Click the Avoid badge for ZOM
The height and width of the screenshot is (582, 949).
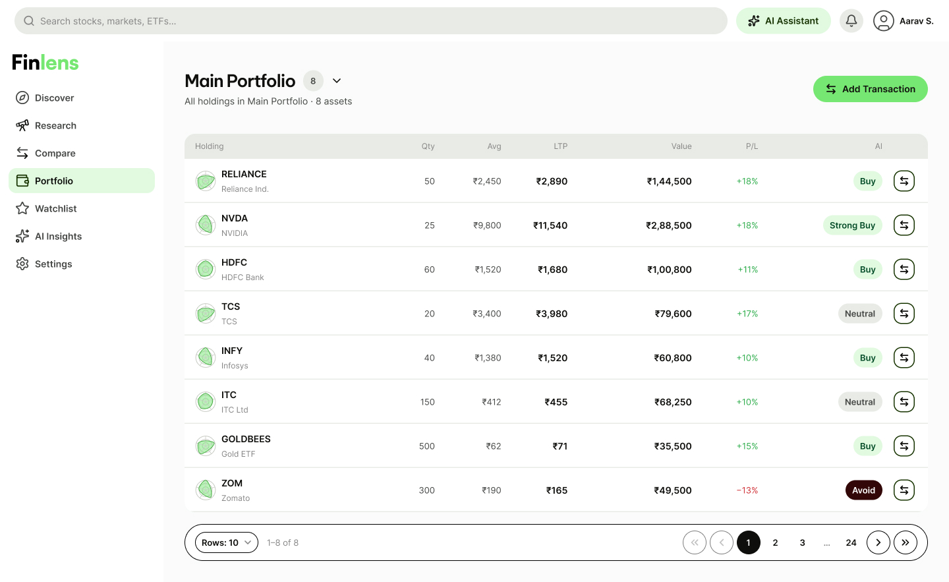pos(864,490)
